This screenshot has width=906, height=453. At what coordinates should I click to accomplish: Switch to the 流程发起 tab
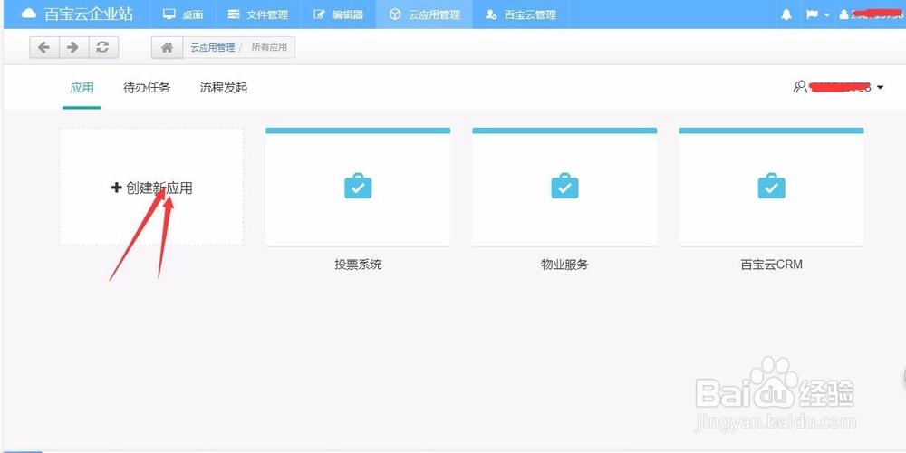click(224, 88)
